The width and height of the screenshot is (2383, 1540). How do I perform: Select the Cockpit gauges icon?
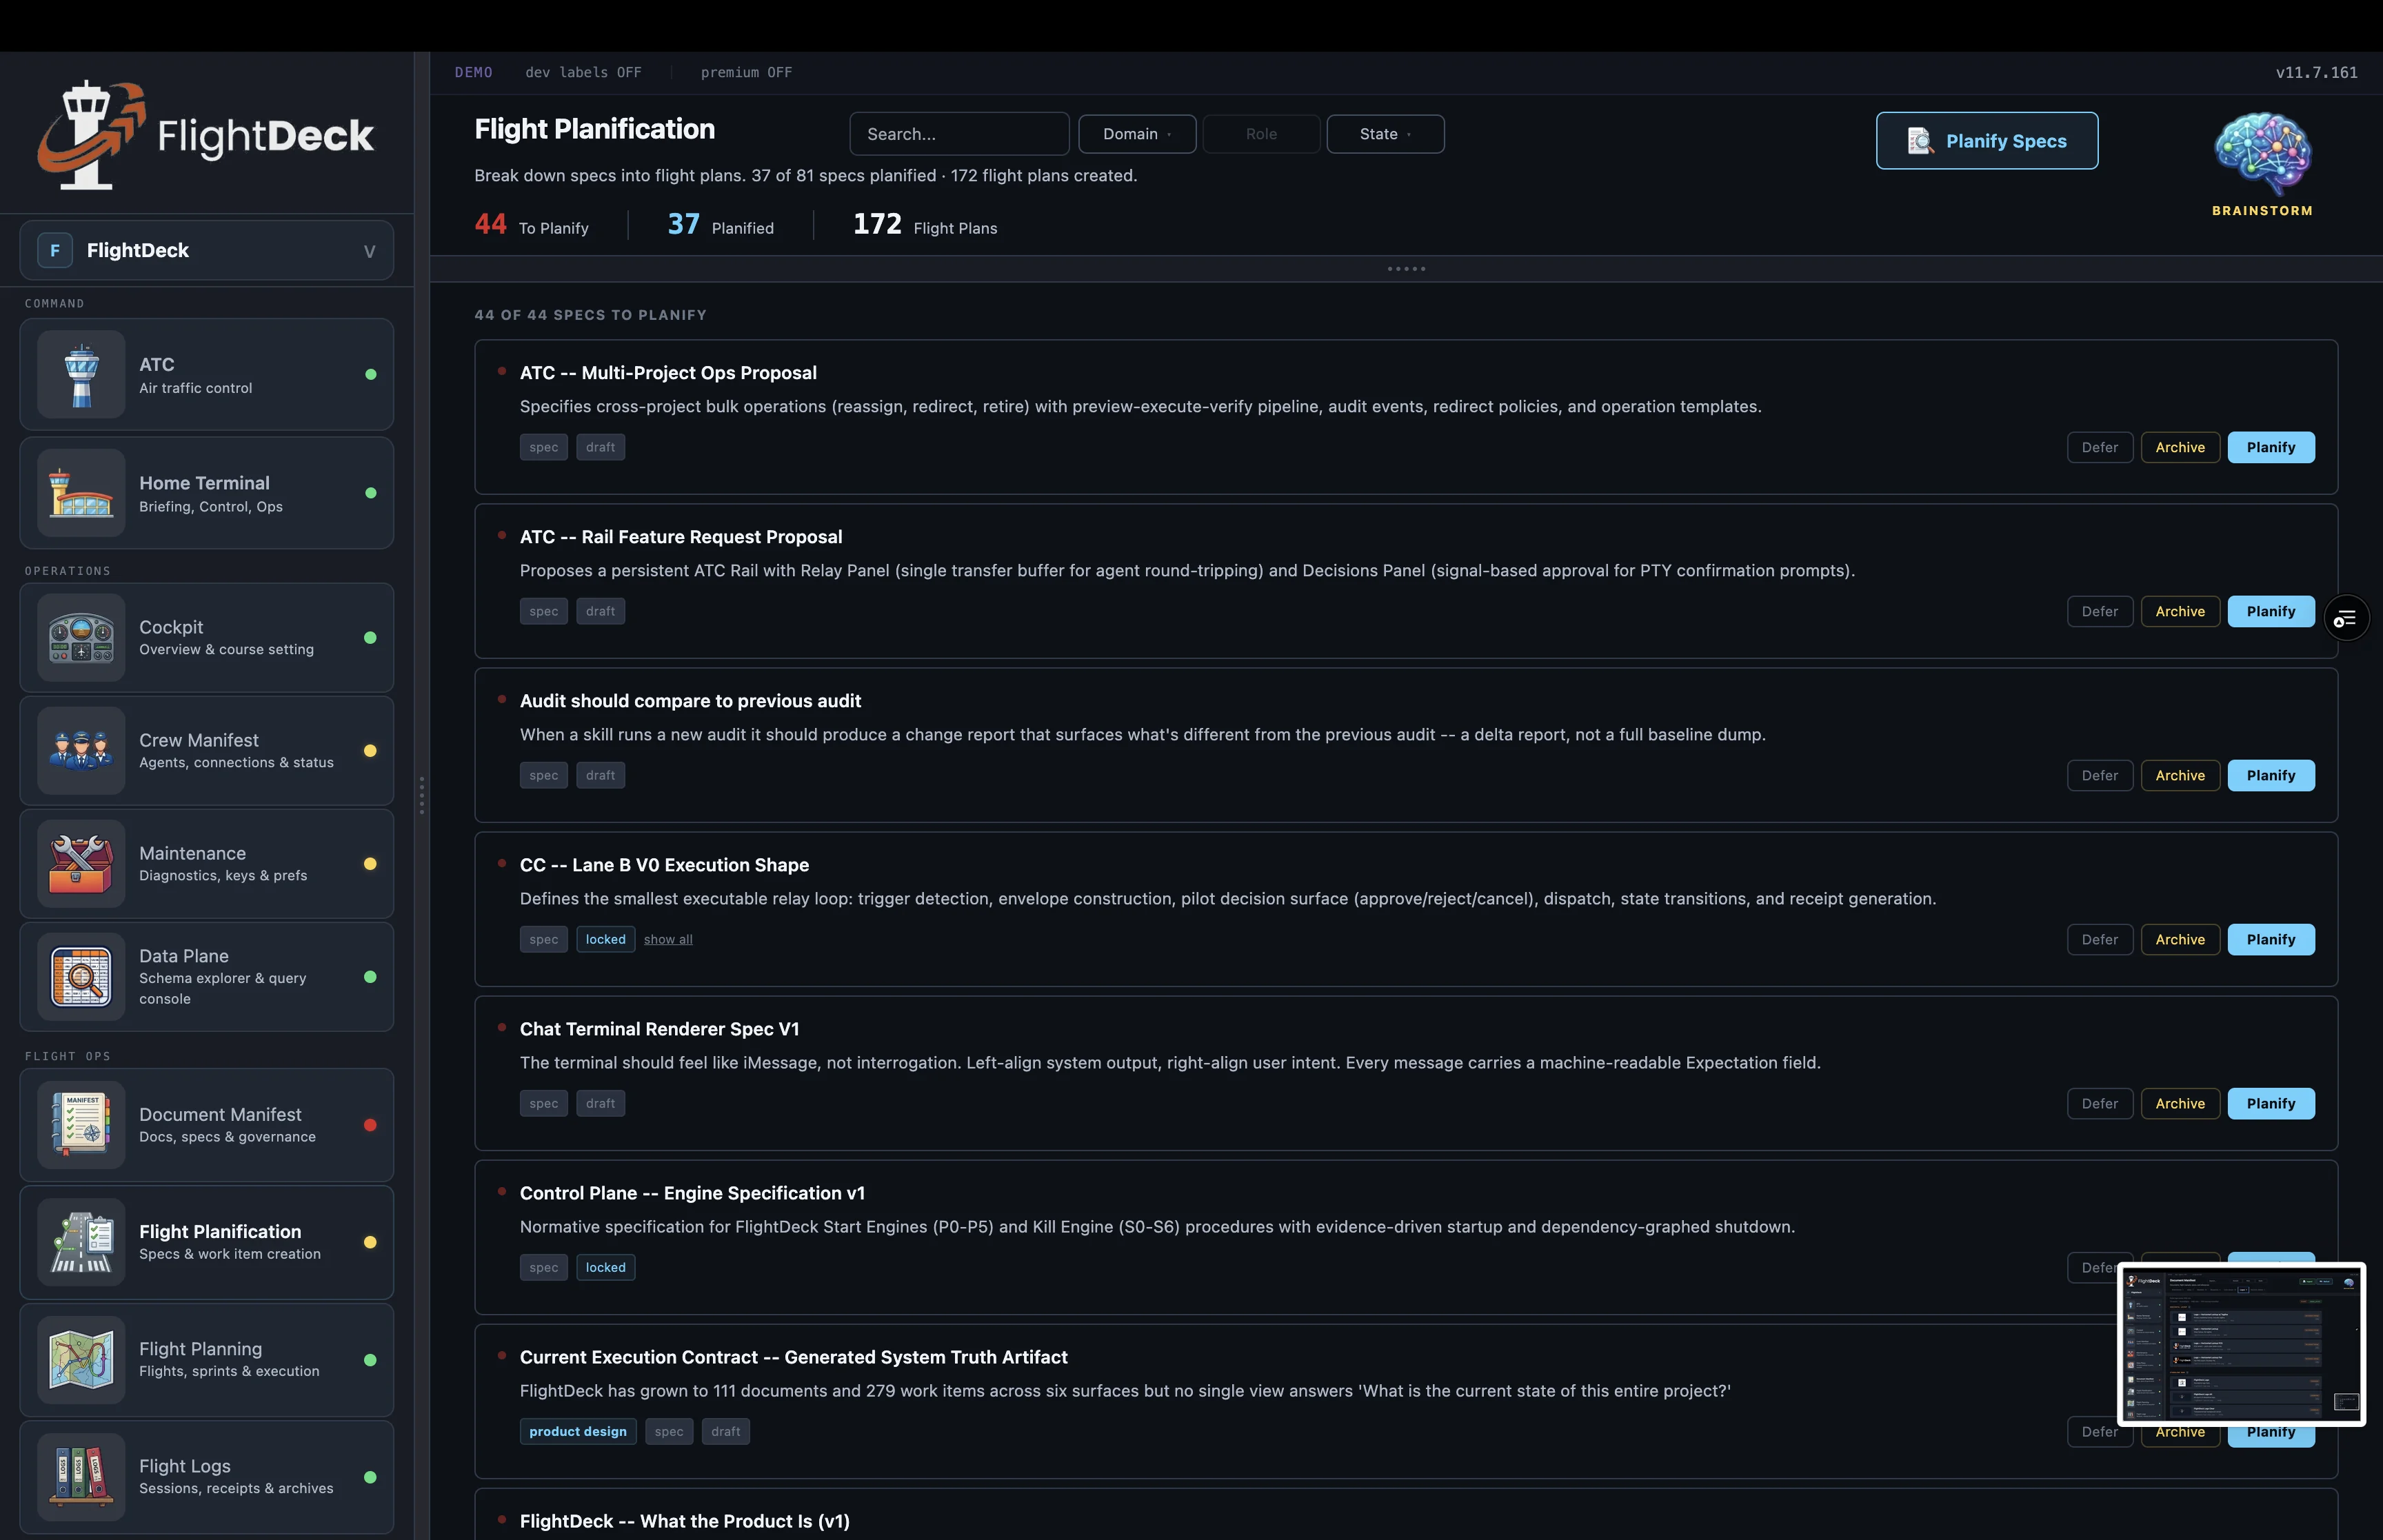pyautogui.click(x=81, y=638)
